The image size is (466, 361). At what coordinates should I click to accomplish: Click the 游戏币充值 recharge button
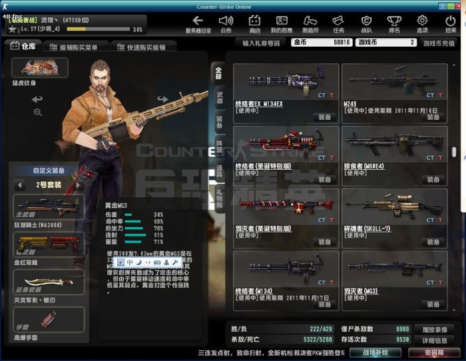pos(439,43)
